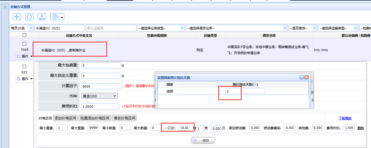Check the row 623 checkbox

(x=24, y=66)
